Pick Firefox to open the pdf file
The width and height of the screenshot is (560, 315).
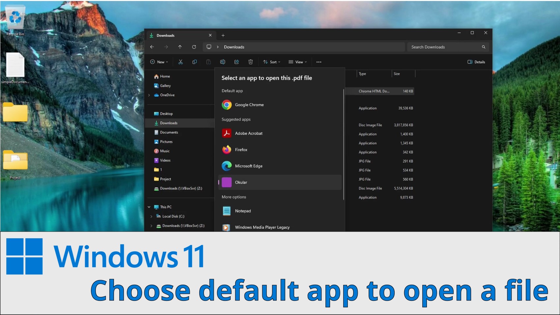point(241,150)
